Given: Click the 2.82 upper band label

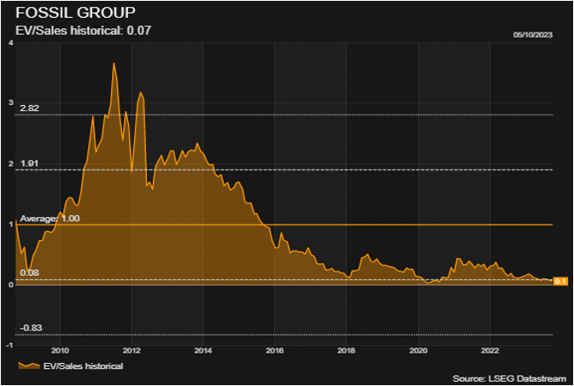Looking at the screenshot, I should (x=29, y=108).
